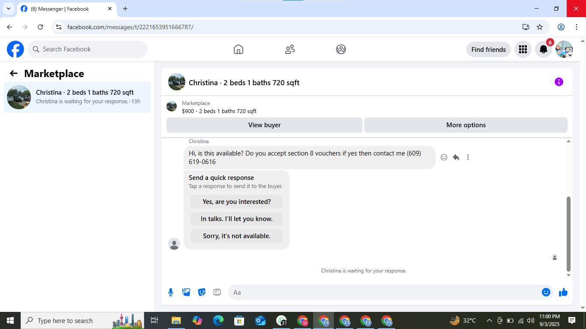This screenshot has height=329, width=586.
Task: Click install app icon in address bar
Action: click(x=526, y=27)
